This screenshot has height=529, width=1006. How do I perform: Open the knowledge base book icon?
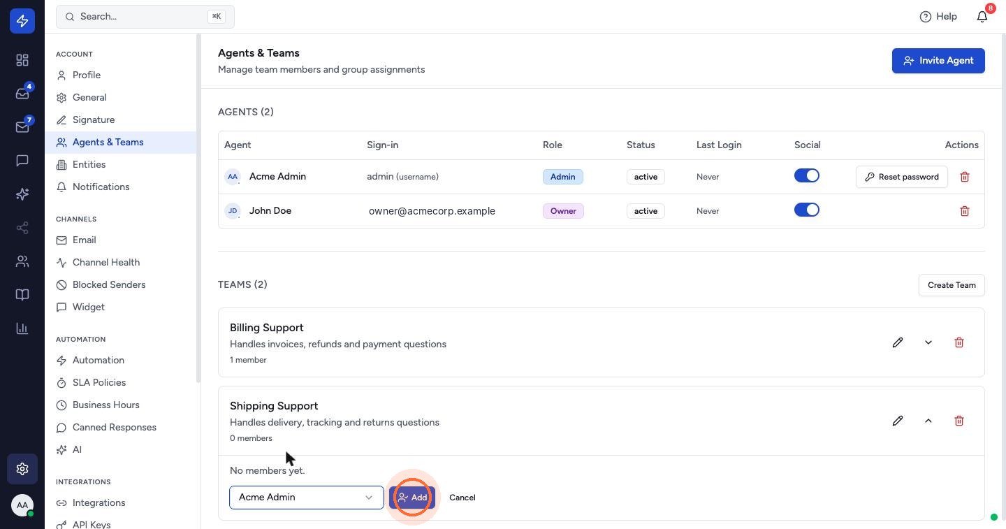(22, 295)
